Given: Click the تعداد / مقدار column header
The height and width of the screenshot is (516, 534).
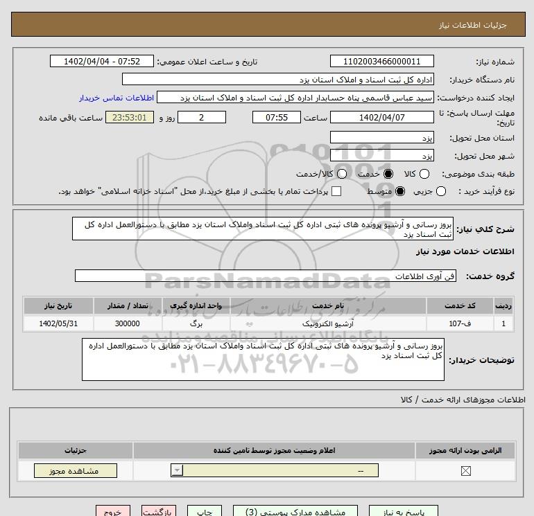Looking at the screenshot, I should 128,305.
